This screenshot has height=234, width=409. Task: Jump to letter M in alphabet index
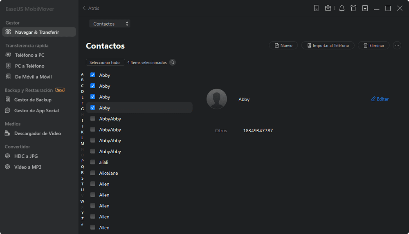(x=83, y=144)
